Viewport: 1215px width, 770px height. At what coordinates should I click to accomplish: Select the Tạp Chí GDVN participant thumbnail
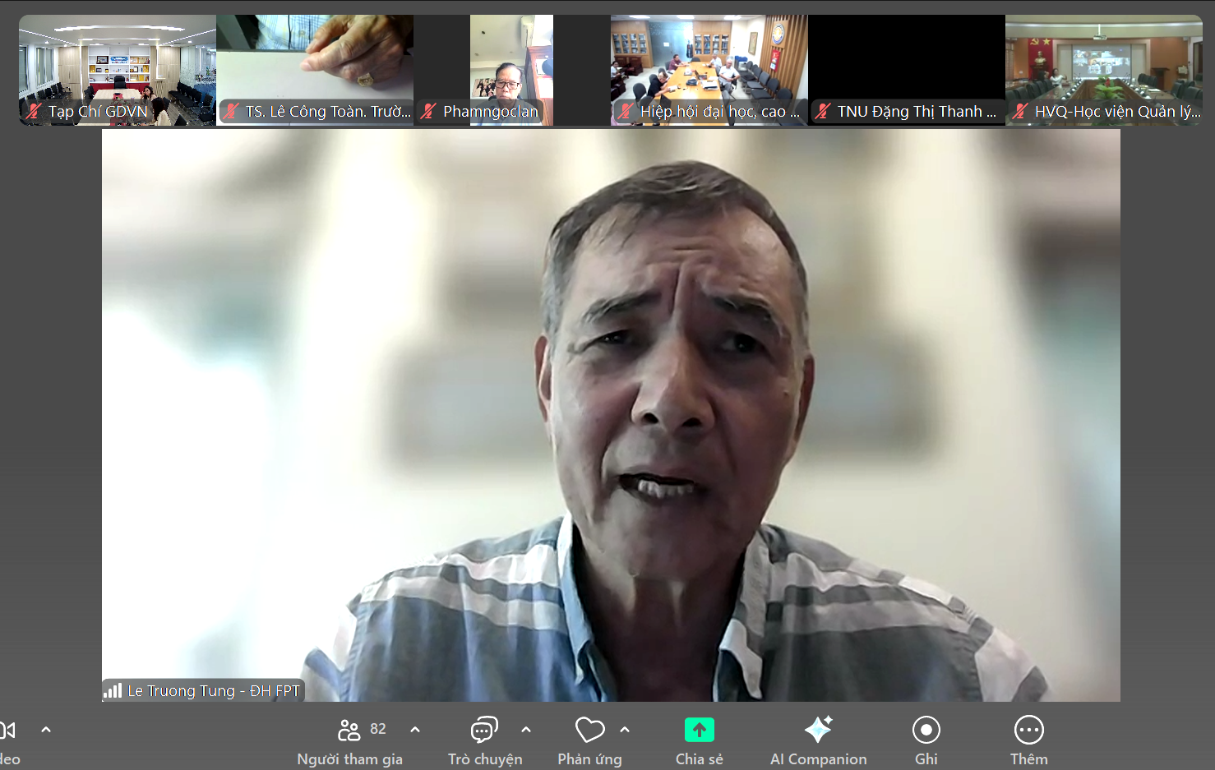[x=118, y=70]
